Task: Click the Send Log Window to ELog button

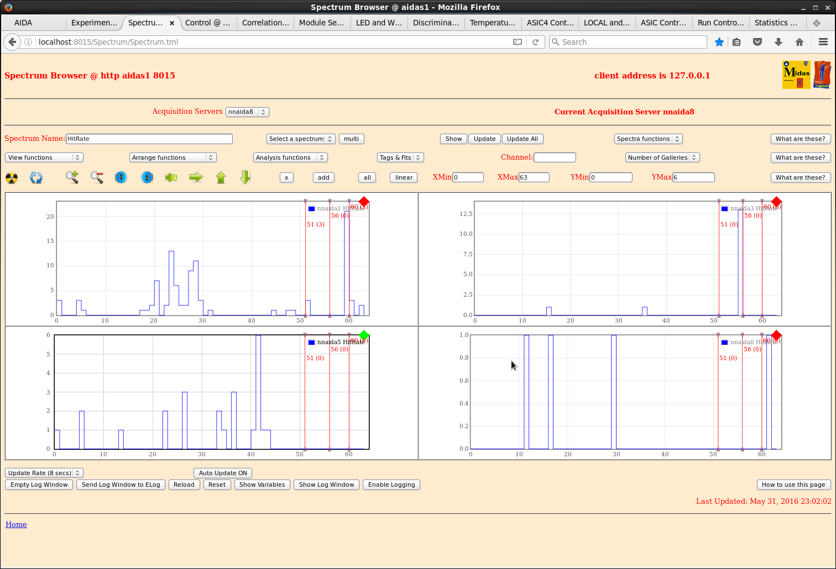Action: tap(121, 484)
